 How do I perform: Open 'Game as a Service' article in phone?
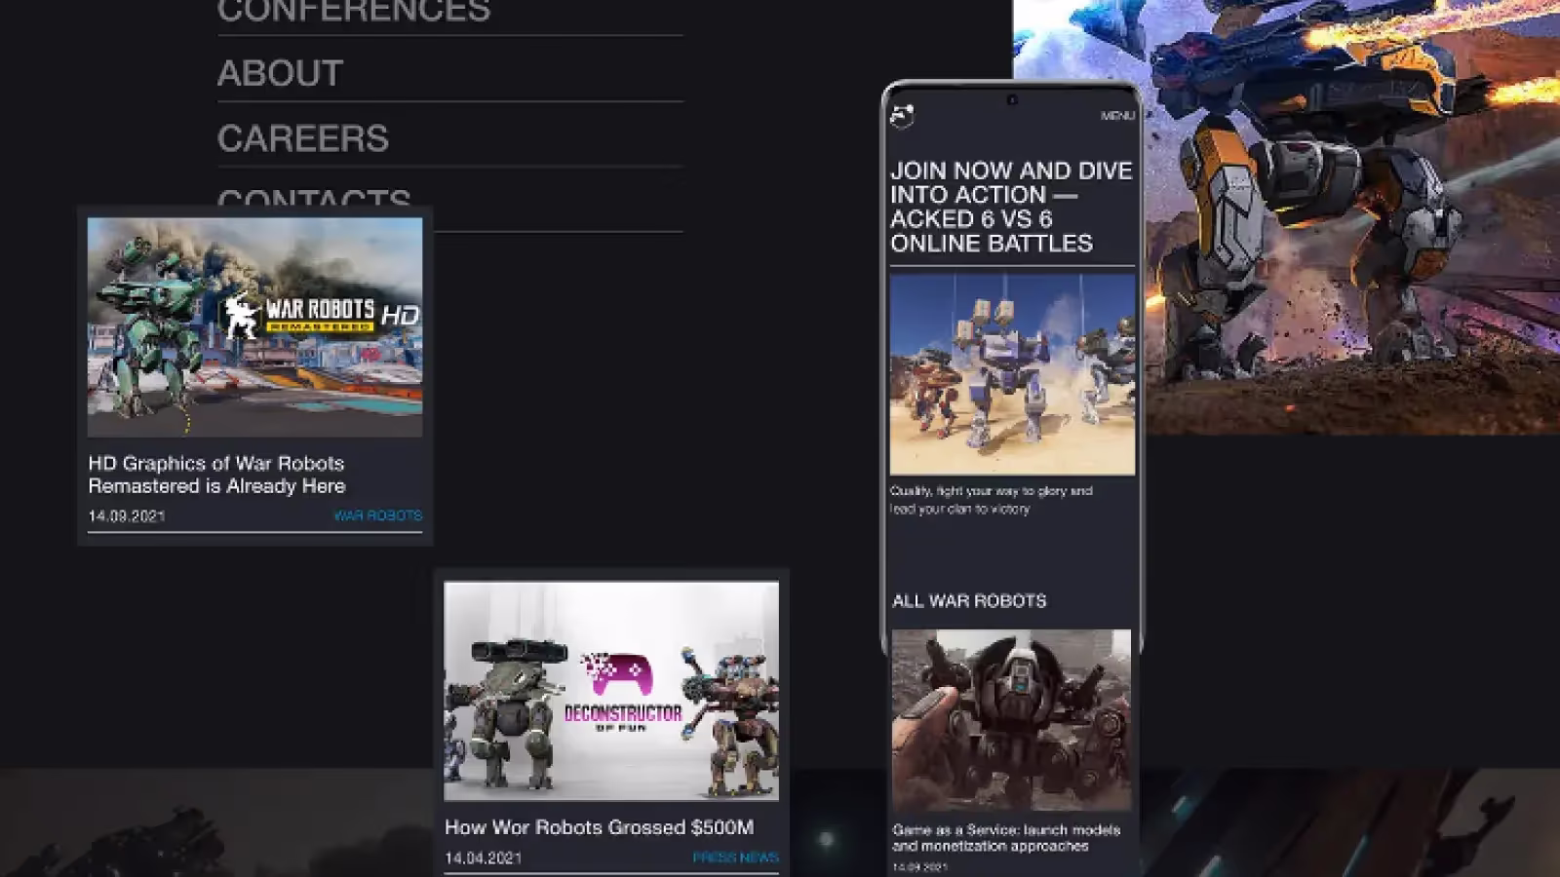(x=1005, y=838)
